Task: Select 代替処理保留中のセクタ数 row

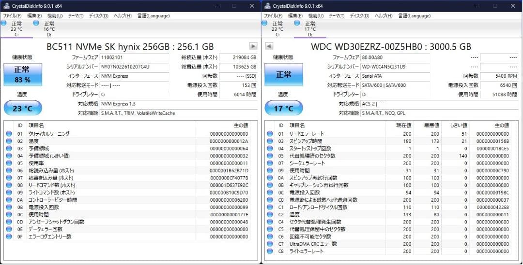Action: 388,229
